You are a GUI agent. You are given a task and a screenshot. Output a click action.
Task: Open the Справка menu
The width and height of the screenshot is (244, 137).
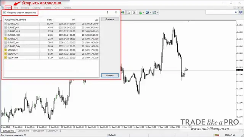pos(67,8)
